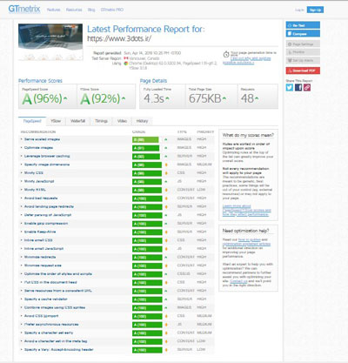Click green arrow beside YSlow score 92%
Screen dimensions: 348x363
124,98
